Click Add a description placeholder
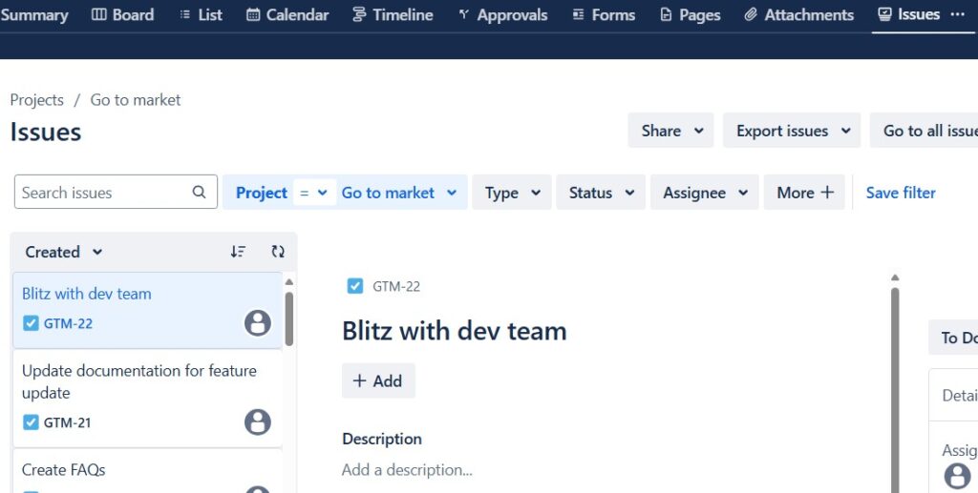This screenshot has width=978, height=493. (x=407, y=470)
